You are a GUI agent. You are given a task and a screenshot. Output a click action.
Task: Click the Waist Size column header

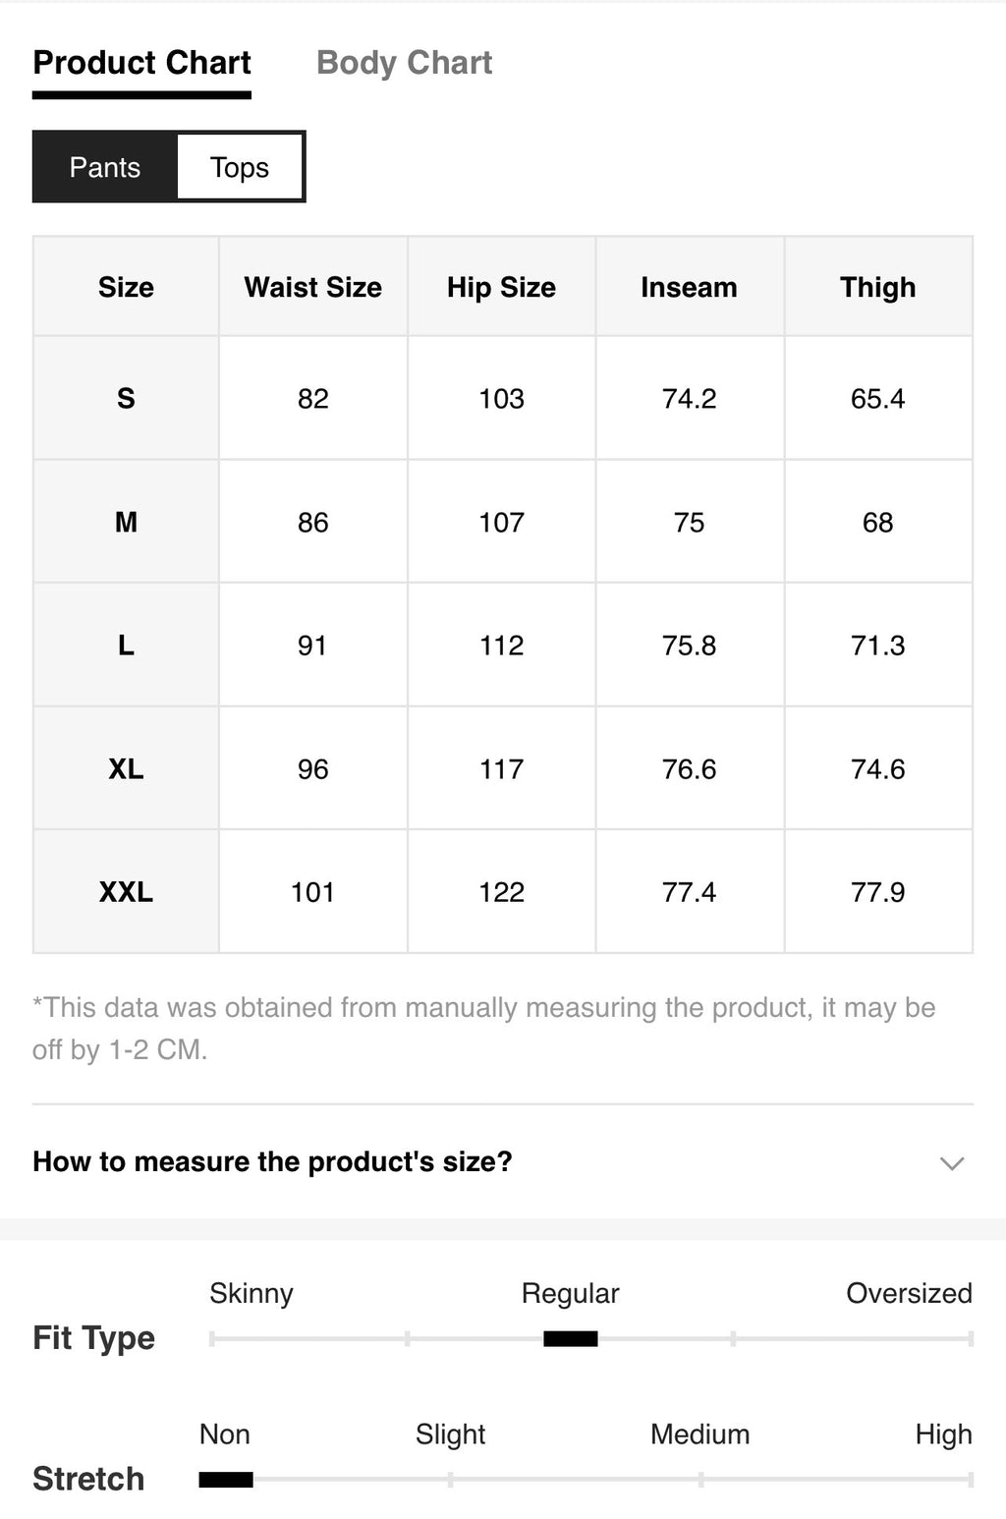click(x=313, y=287)
